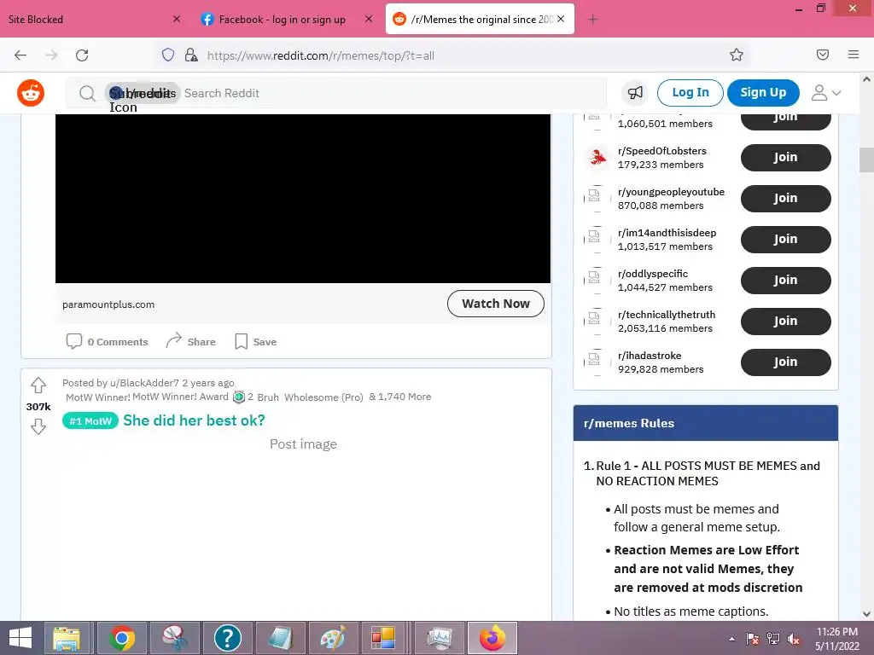Click the Subreddit Icon search chip

point(143,93)
